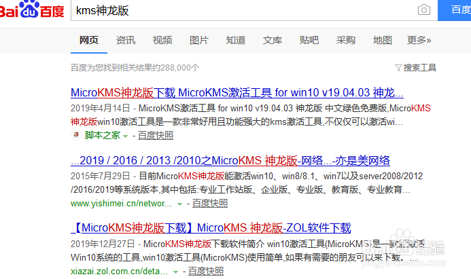Open the 知道 tab
This screenshot has height=279, width=471.
pyautogui.click(x=235, y=40)
